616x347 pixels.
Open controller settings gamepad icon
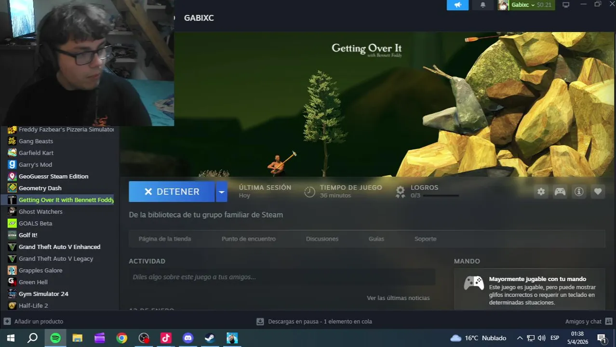[x=560, y=191]
